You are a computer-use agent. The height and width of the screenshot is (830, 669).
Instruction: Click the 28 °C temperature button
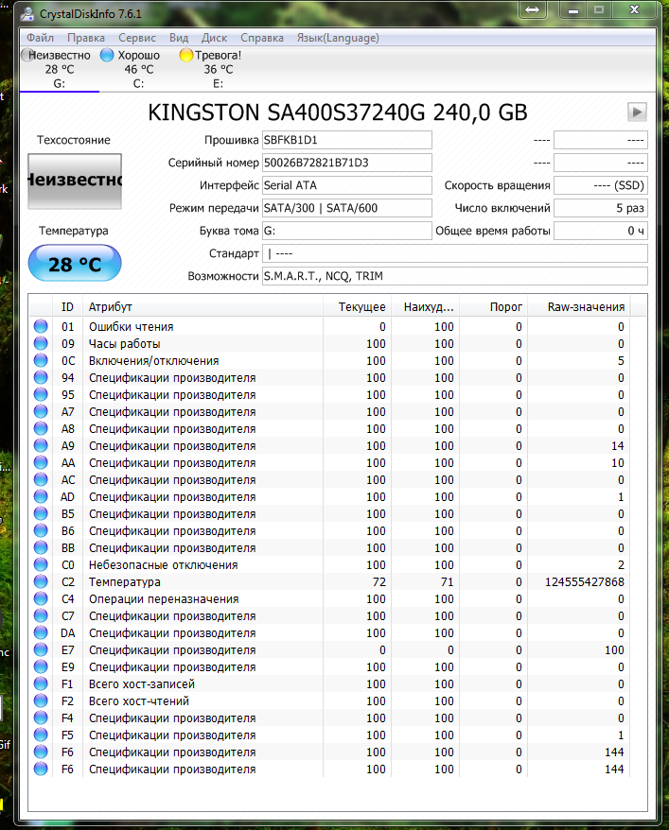click(75, 263)
